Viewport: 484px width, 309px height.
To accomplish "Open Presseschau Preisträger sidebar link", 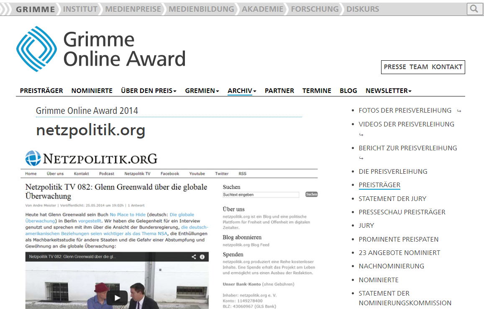I will coord(402,212).
